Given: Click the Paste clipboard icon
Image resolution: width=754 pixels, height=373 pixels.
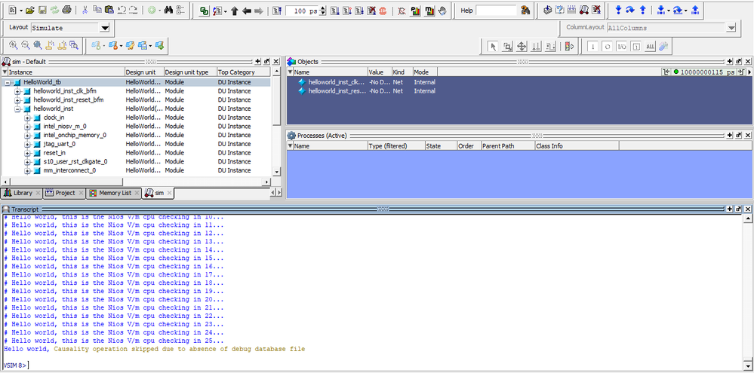Looking at the screenshot, I should click(109, 10).
